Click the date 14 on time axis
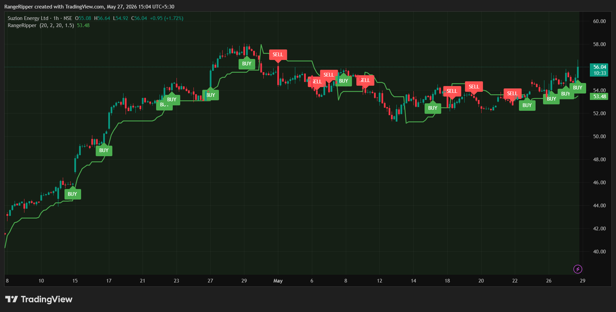616x312 pixels. tap(413, 281)
